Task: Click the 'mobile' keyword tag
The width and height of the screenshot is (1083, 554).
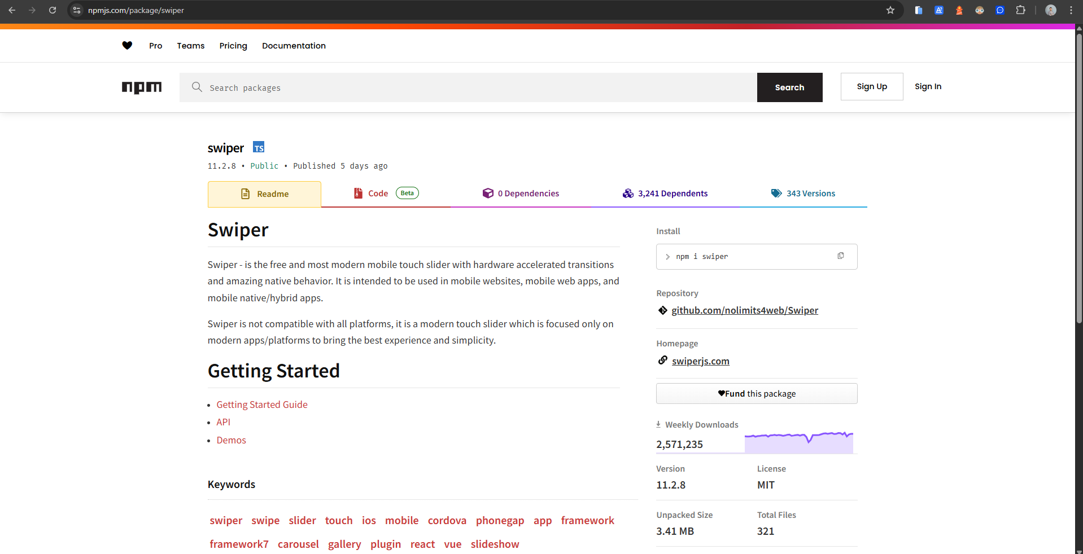Action: click(x=401, y=520)
